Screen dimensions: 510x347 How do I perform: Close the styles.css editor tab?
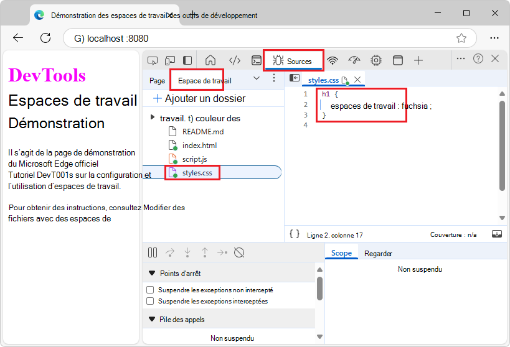[x=357, y=80]
